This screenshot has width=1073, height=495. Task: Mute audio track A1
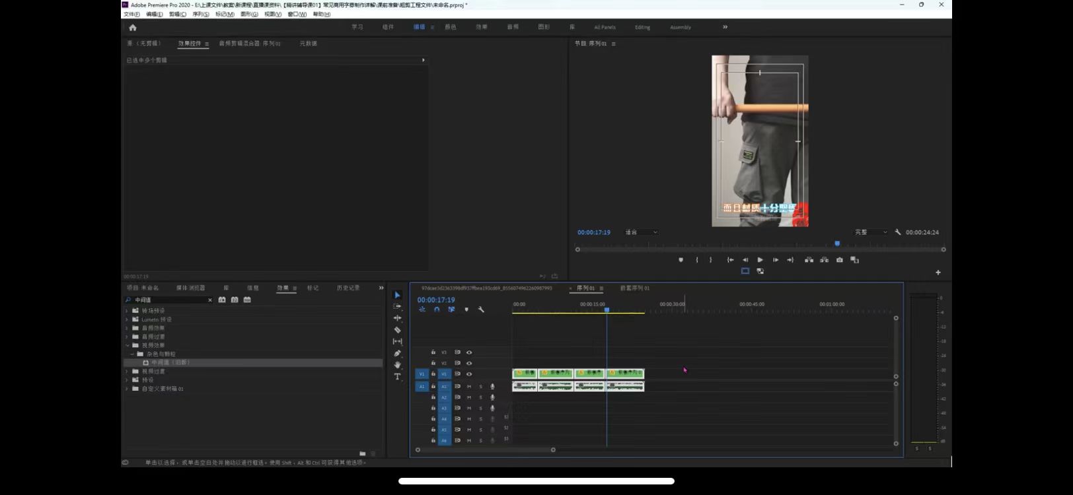[x=469, y=387]
